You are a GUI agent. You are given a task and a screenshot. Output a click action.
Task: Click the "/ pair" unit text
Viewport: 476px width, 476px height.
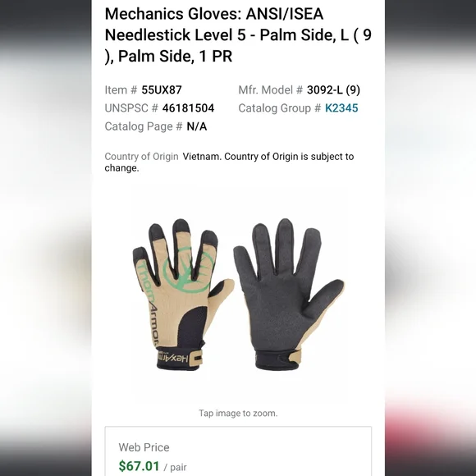coord(176,467)
